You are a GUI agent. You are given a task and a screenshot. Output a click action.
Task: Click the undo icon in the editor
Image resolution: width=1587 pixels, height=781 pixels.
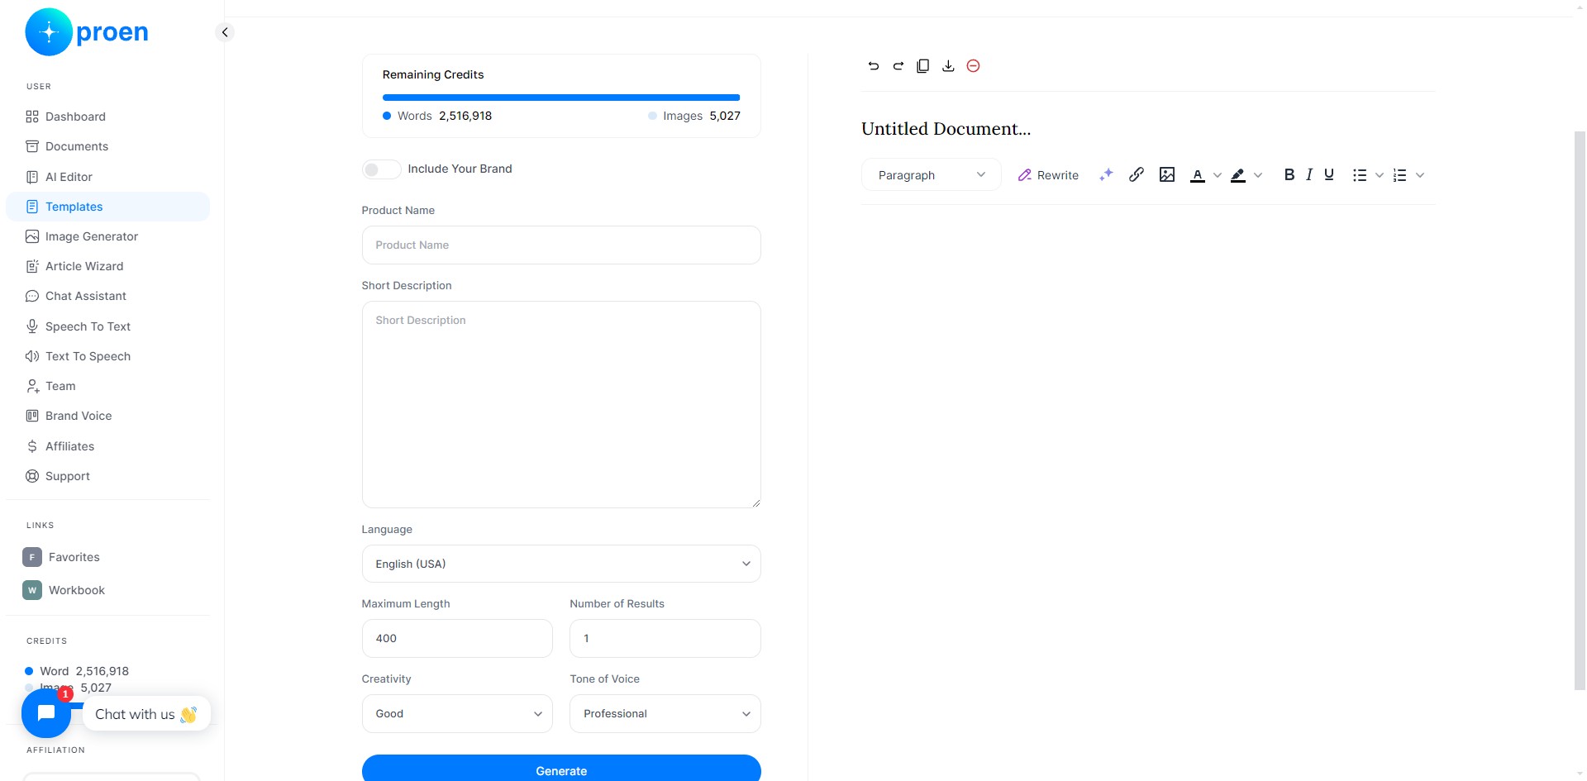click(874, 66)
